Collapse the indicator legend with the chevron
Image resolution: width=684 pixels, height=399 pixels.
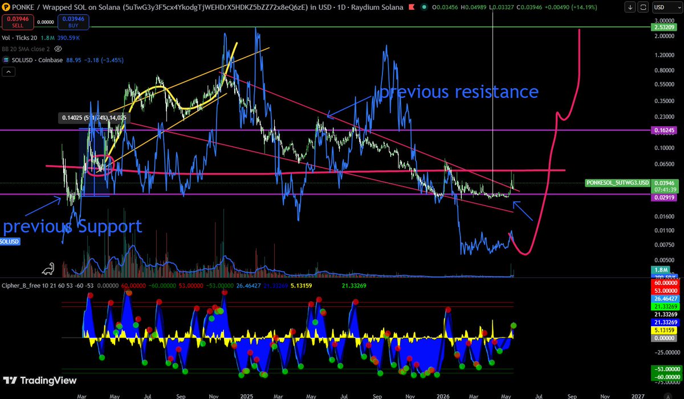(9, 72)
